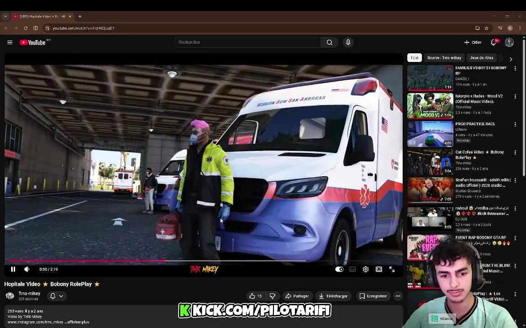The height and width of the screenshot is (328, 526).
Task: Open the media control icon in the toolbar
Action: (x=500, y=28)
